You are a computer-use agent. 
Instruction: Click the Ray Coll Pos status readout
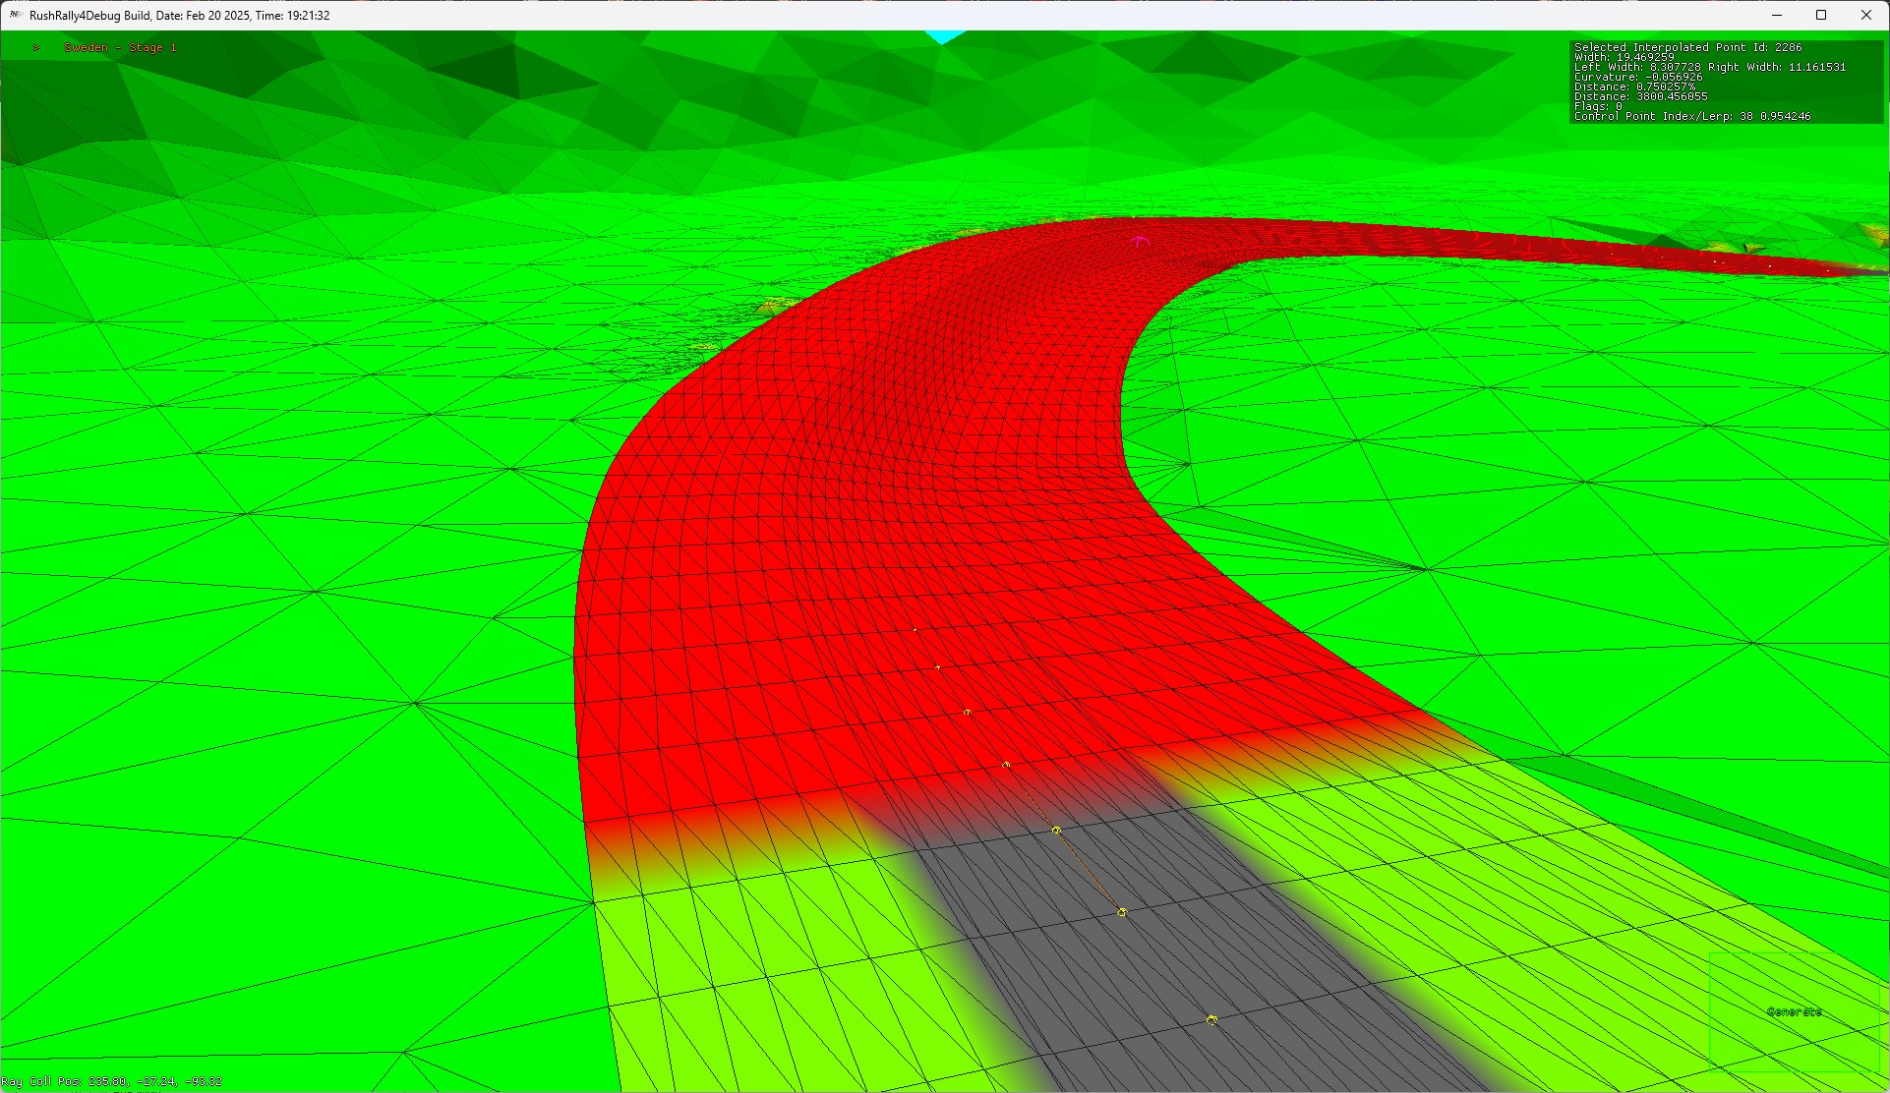(x=111, y=1080)
